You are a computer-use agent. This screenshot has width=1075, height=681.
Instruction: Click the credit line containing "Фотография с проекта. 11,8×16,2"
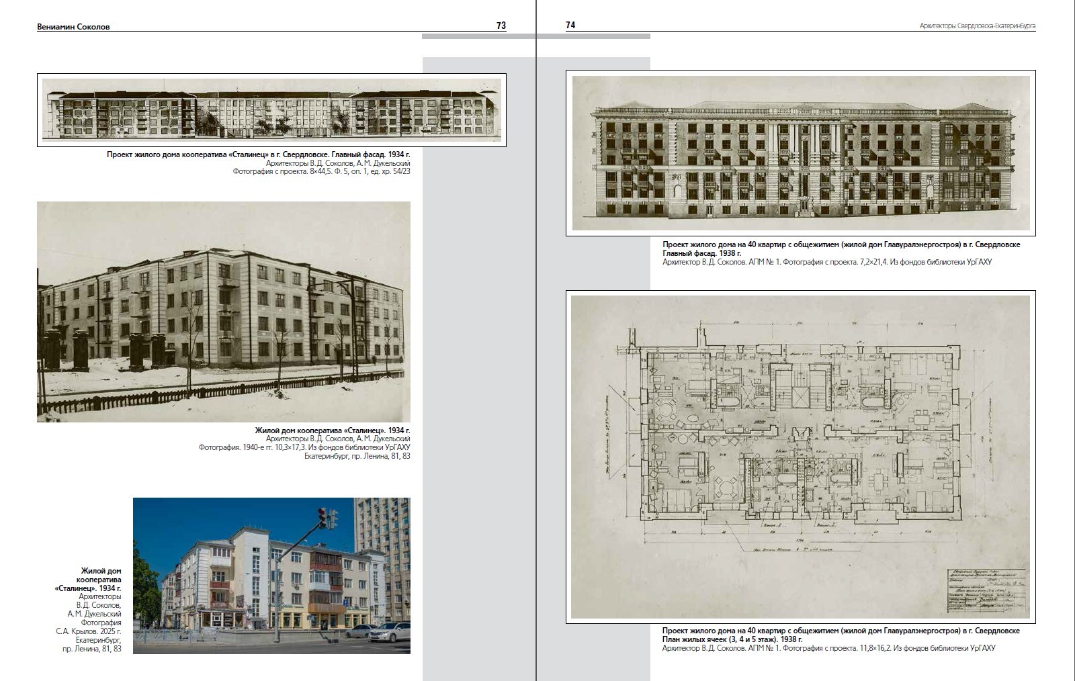point(829,648)
